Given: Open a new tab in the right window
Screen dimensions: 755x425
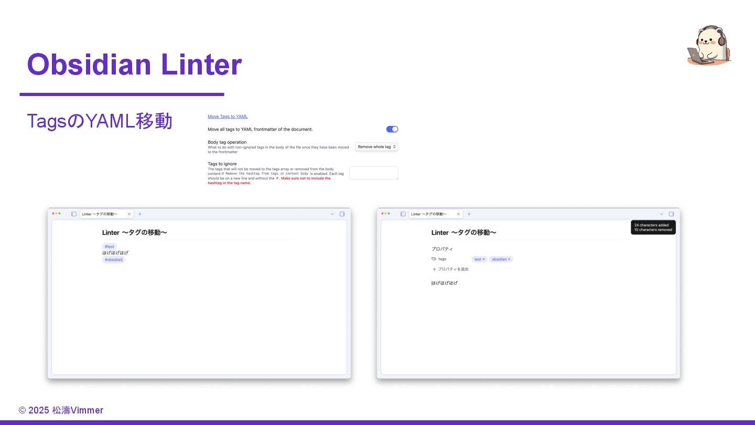Looking at the screenshot, I should (469, 214).
